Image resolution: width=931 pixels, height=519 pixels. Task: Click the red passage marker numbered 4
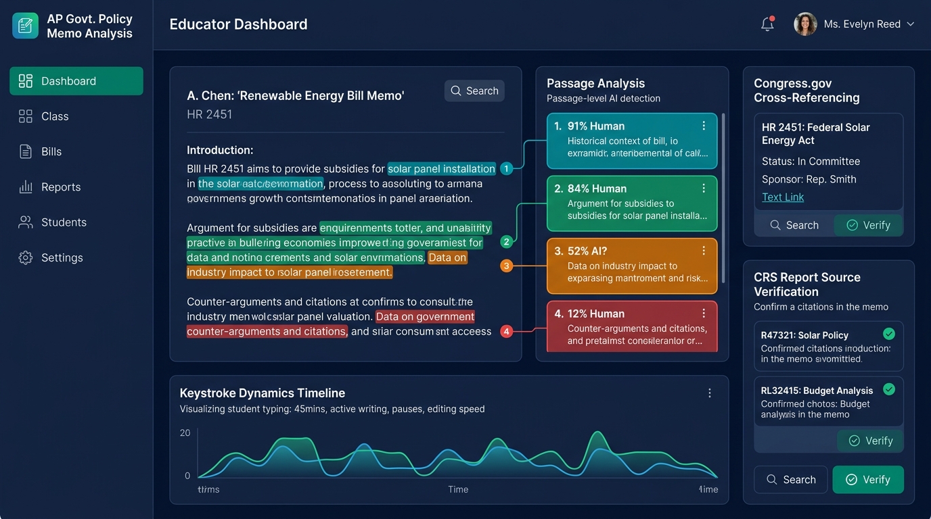506,331
